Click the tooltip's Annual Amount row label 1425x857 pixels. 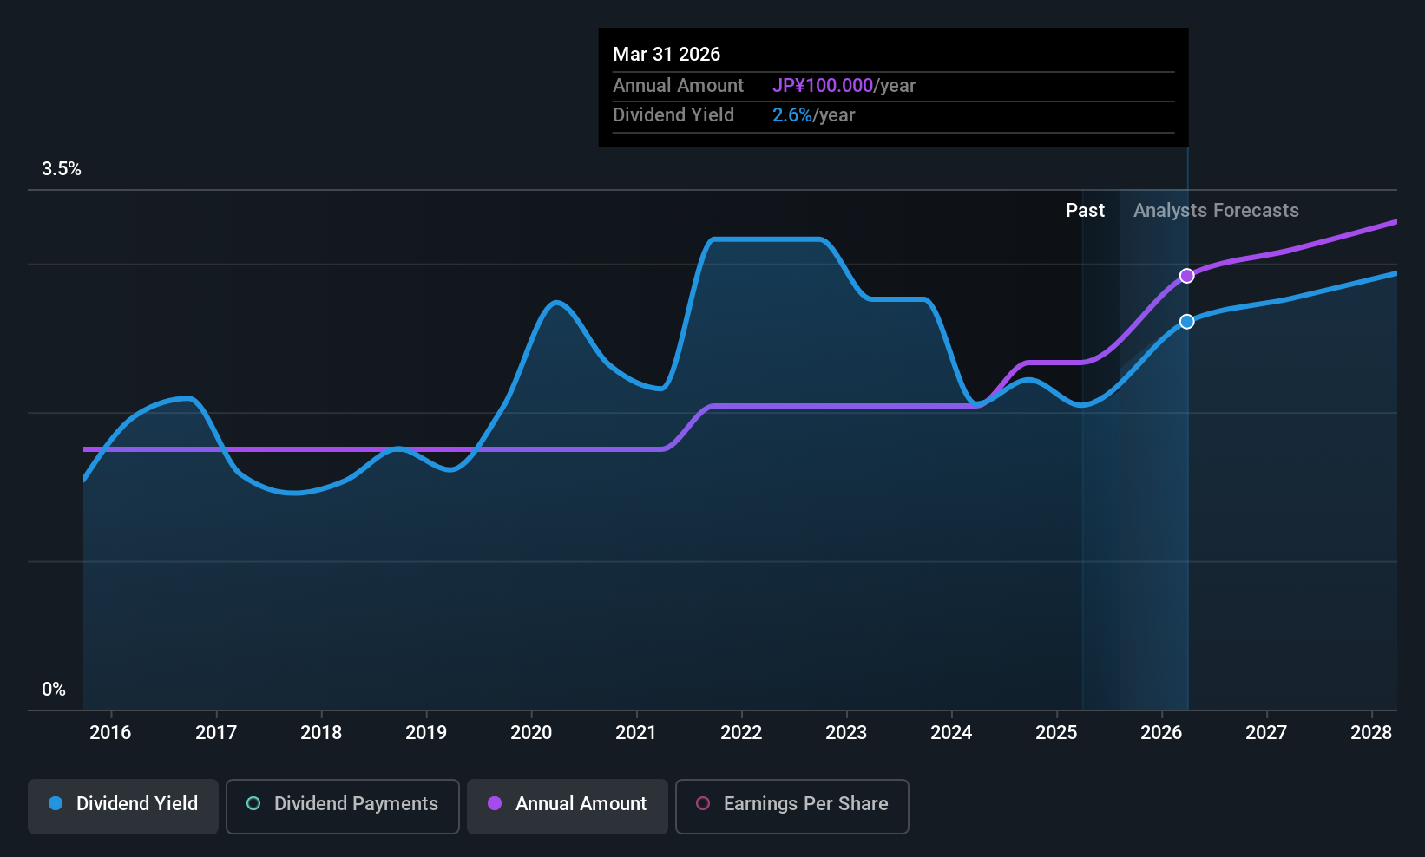pos(678,86)
